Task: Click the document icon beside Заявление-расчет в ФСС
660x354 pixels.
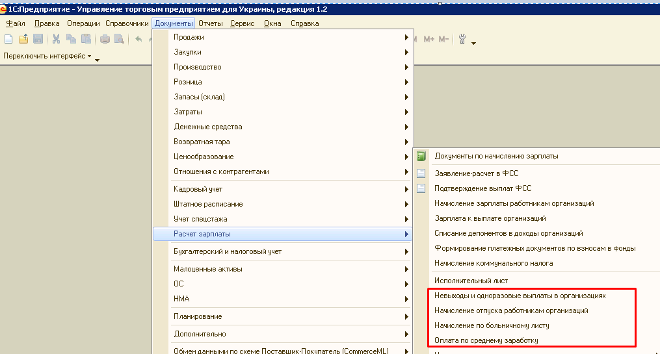Action: click(421, 173)
